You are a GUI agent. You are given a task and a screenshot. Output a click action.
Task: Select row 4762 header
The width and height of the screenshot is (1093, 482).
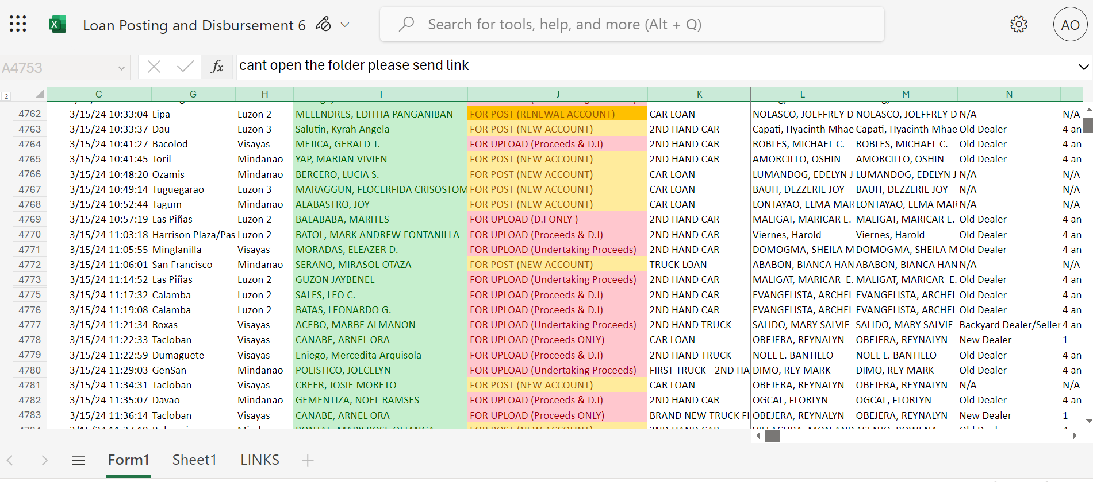click(x=29, y=114)
